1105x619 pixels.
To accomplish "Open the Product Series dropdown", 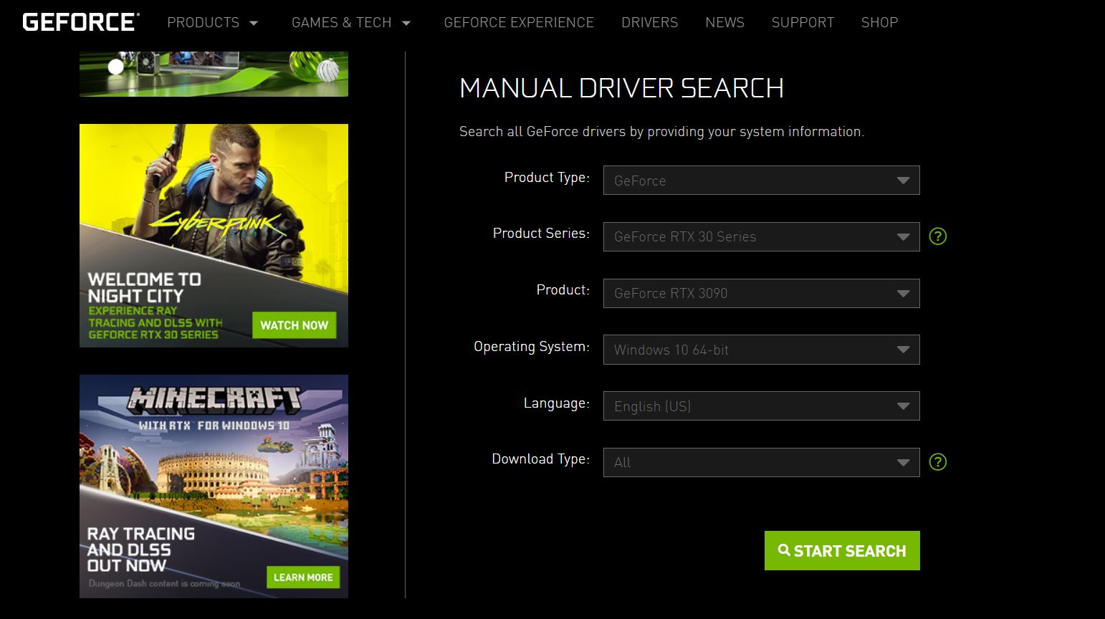I will click(x=761, y=236).
